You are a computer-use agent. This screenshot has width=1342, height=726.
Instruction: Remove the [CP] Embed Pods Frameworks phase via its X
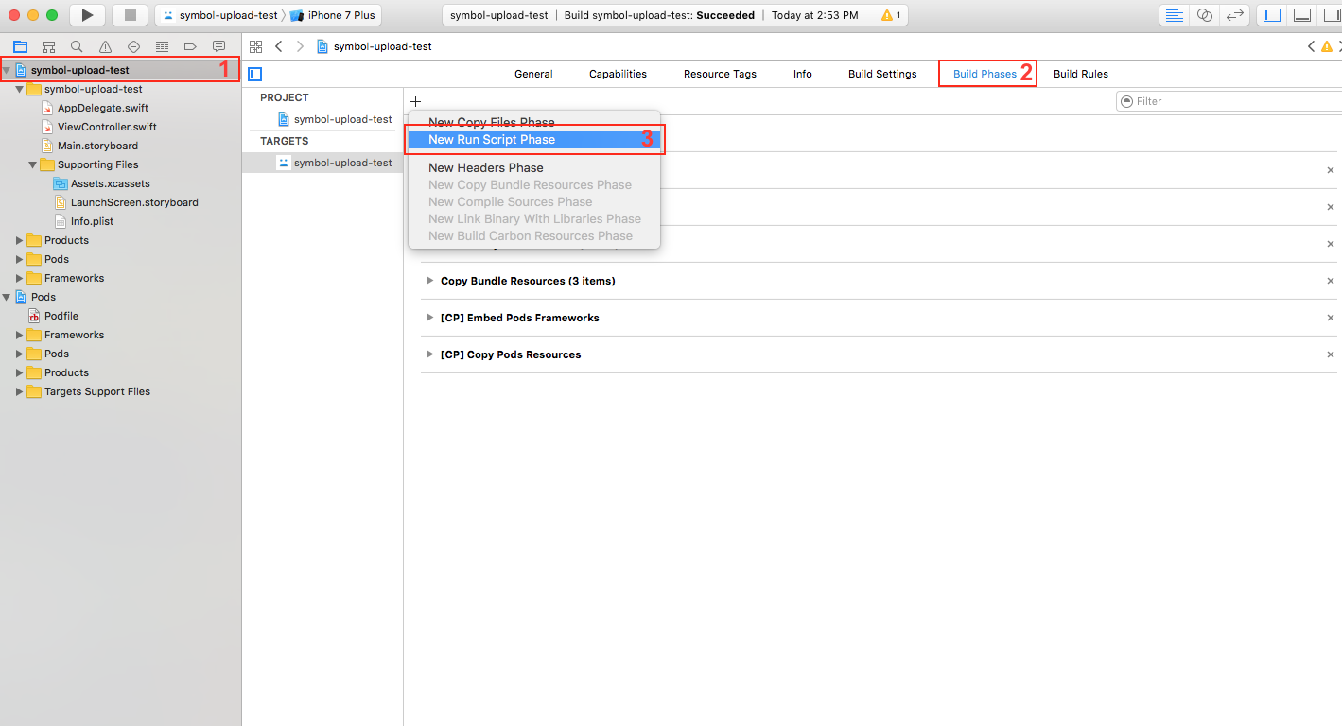click(1331, 318)
